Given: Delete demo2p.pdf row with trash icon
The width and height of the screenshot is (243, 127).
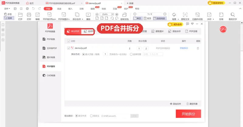Looking at the screenshot, I should (x=198, y=48).
